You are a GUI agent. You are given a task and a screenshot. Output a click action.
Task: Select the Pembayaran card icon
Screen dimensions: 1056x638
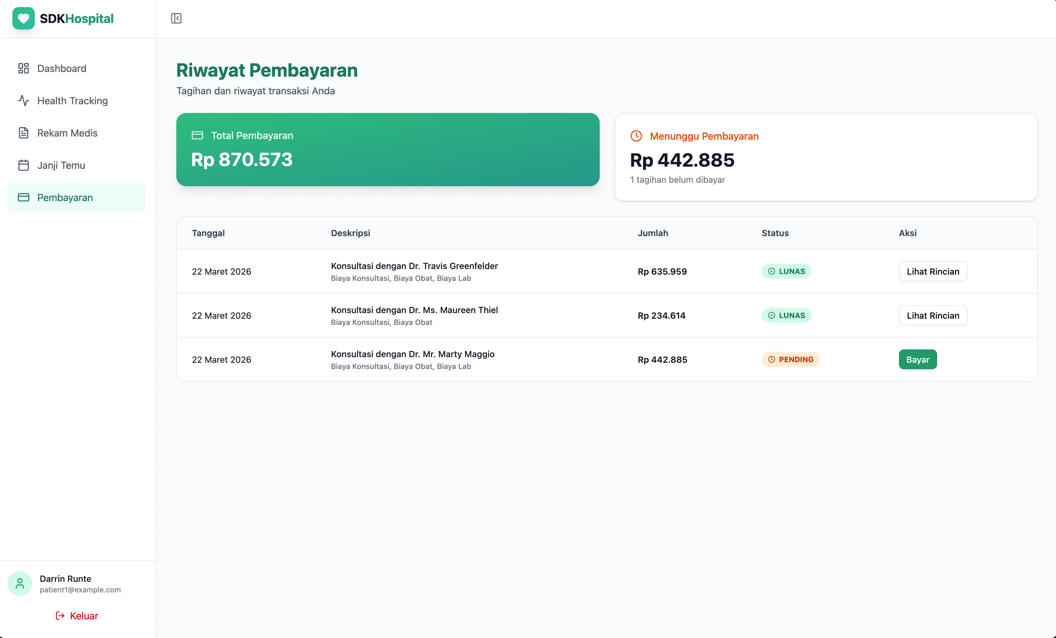pos(23,197)
